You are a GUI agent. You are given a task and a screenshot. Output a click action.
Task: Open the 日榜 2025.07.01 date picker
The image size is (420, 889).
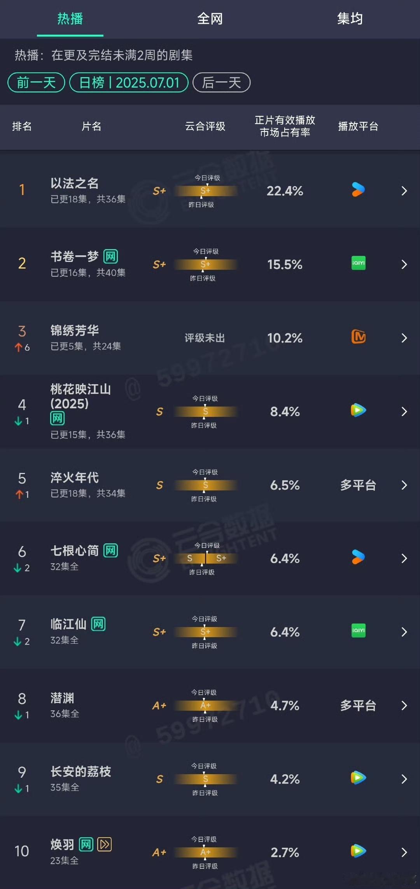[x=129, y=83]
